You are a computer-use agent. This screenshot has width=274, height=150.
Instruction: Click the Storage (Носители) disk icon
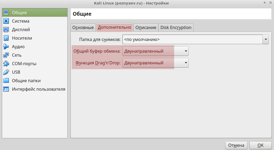(x=6, y=38)
